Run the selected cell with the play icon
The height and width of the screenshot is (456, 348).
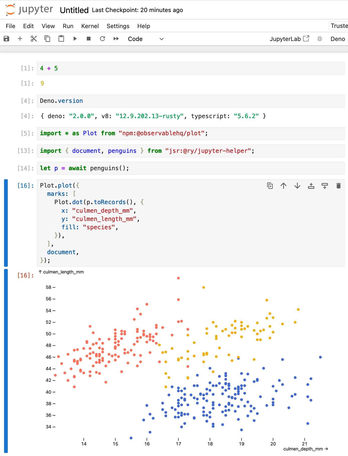click(x=75, y=39)
